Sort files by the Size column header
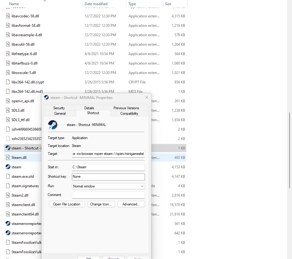Image resolution: width=292 pixels, height=259 pixels. pos(168,4)
